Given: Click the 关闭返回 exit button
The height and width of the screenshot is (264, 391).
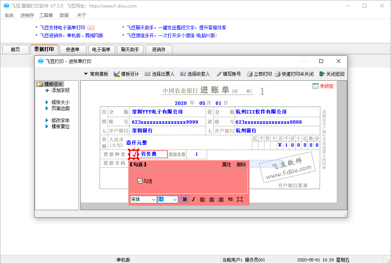Looking at the screenshot, I should click(332, 74).
